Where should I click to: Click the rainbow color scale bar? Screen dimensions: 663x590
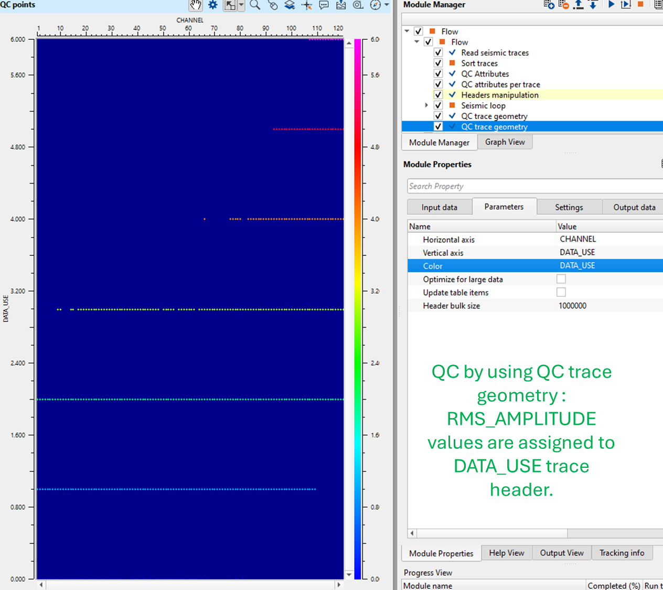pos(358,308)
